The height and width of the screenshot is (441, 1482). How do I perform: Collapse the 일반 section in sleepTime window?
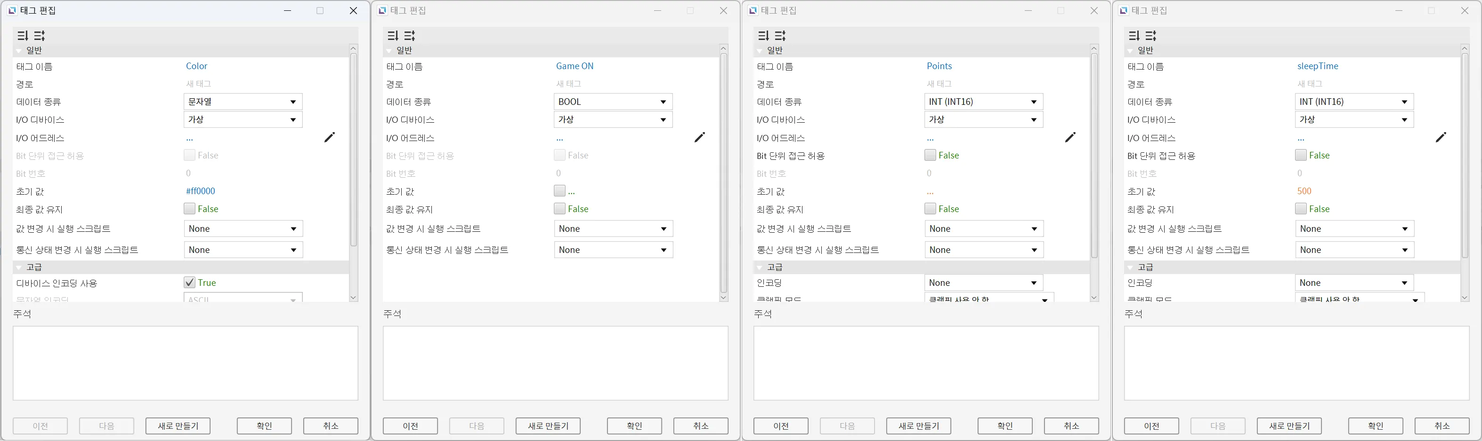pyautogui.click(x=1130, y=51)
